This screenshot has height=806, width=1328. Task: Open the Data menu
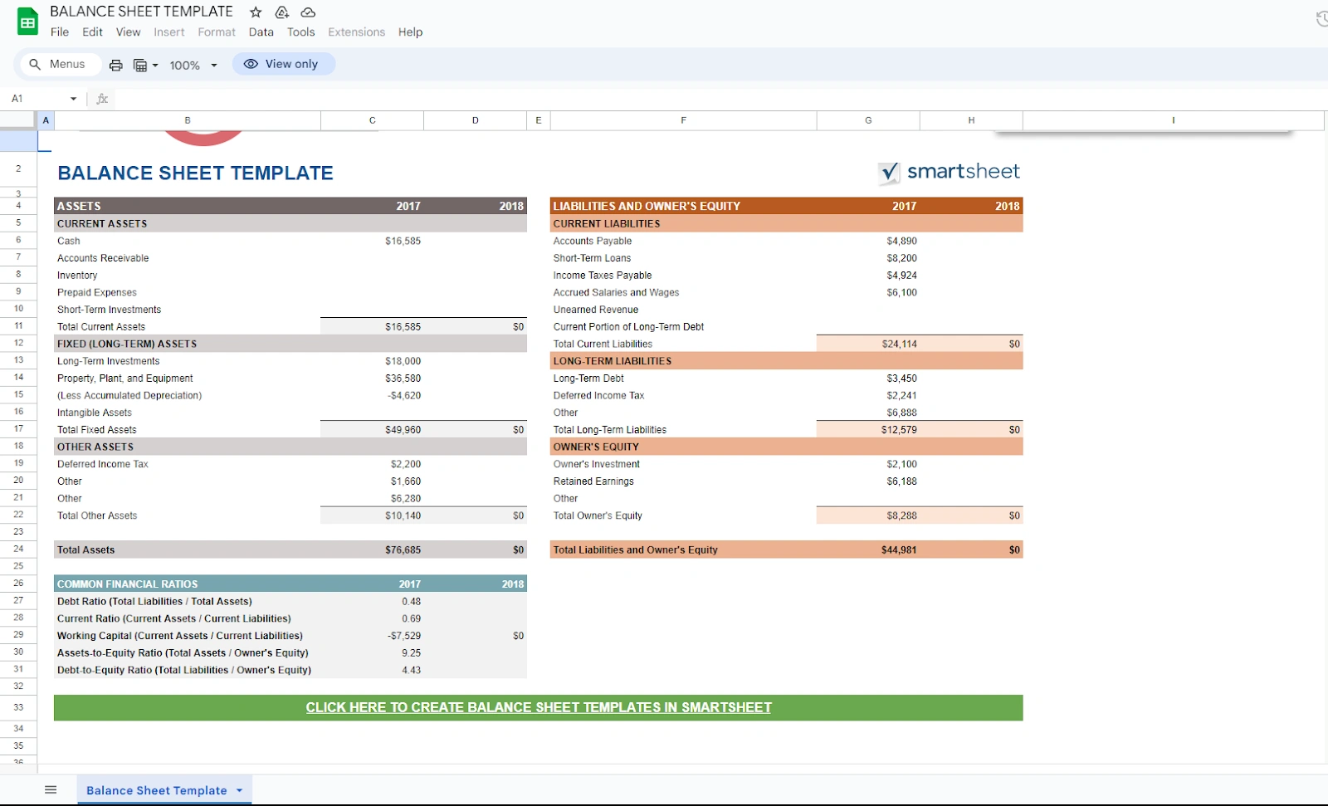pyautogui.click(x=261, y=32)
